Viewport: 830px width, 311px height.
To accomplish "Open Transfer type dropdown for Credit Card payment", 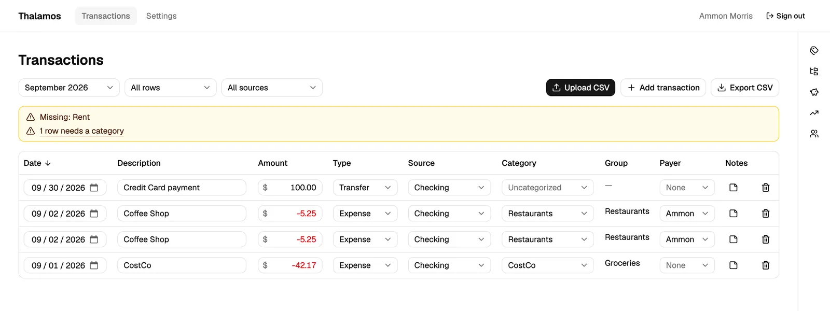I will (x=365, y=188).
